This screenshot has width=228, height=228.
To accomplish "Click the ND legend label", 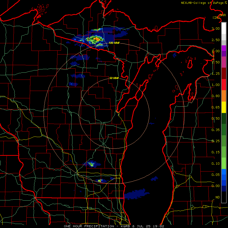I will (218, 197).
